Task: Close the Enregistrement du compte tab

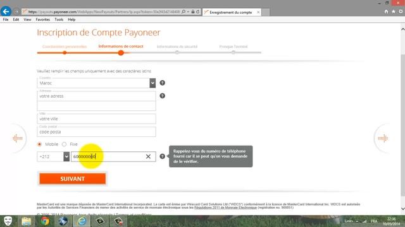Action: pos(258,12)
